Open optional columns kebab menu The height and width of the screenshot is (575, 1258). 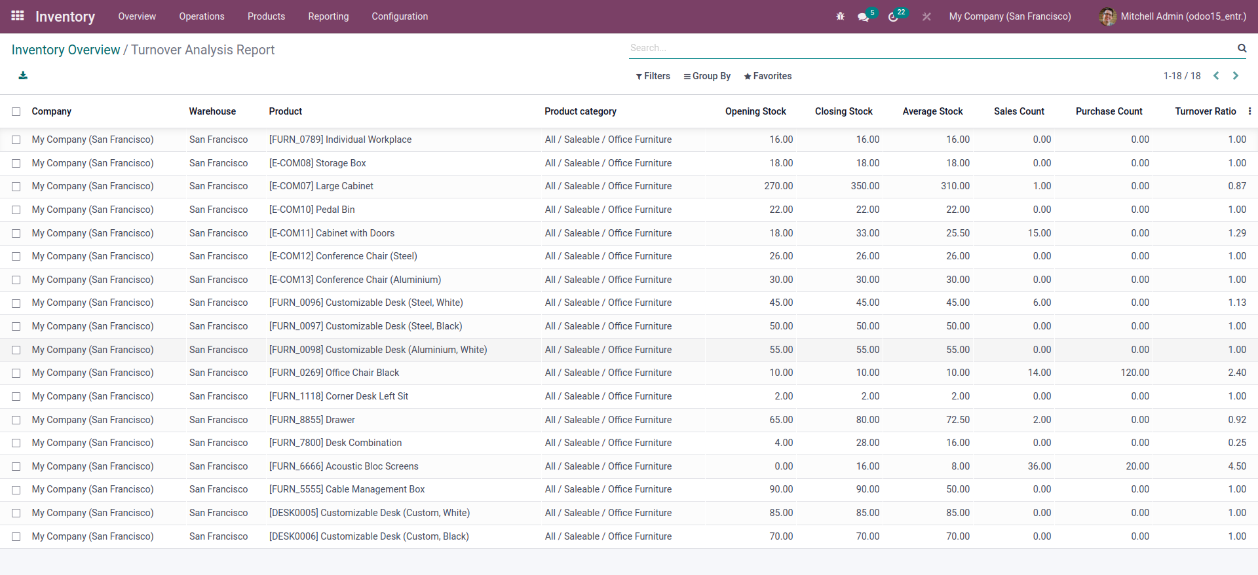[x=1249, y=111]
